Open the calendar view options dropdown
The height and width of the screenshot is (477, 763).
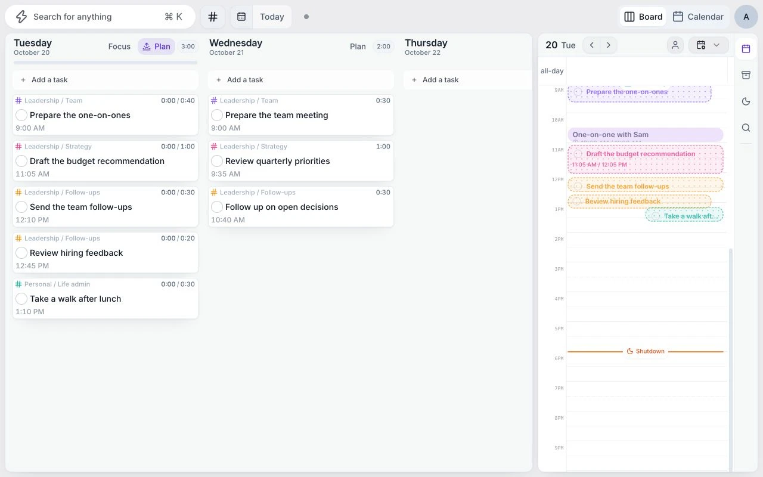pos(708,45)
